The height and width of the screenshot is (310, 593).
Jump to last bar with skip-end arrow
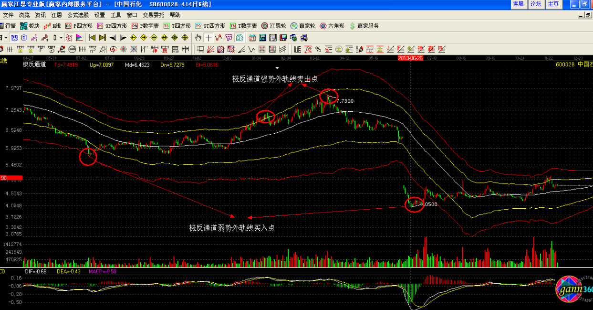point(102,38)
